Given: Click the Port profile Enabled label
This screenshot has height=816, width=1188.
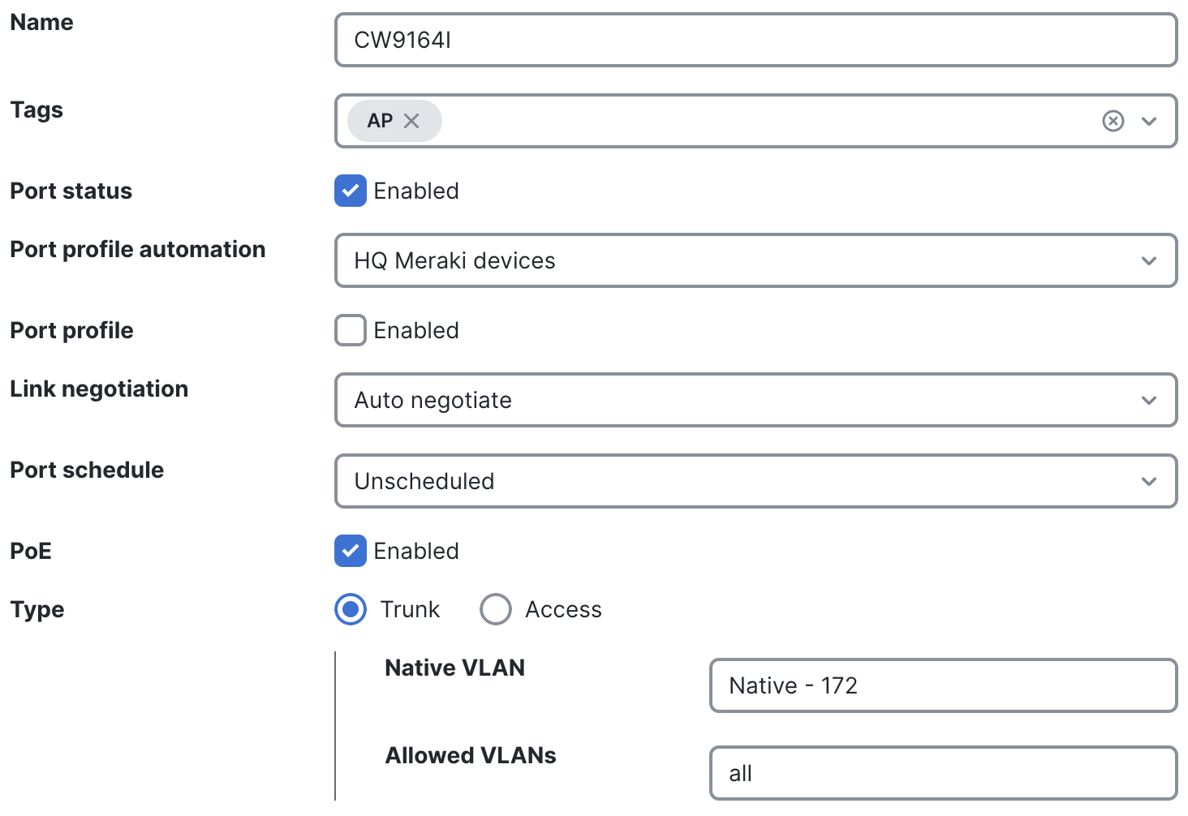Looking at the screenshot, I should 415,330.
